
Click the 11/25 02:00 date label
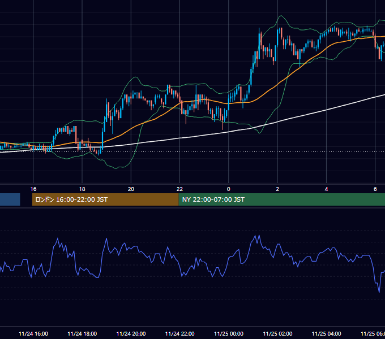coord(277,333)
